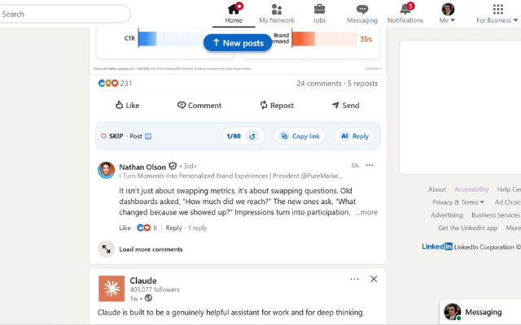Open Messaging from the top nav
Screen dimensions: 521x325
(362, 13)
